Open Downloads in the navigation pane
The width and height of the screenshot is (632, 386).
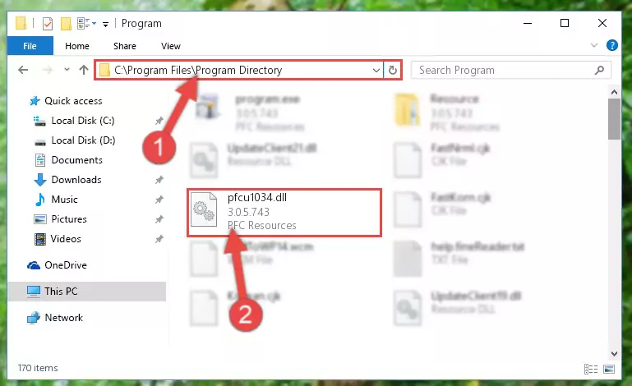(x=76, y=180)
